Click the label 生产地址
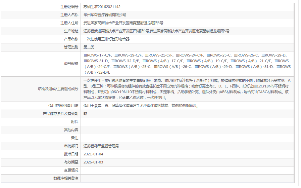301x188 pixels. coord(71,31)
